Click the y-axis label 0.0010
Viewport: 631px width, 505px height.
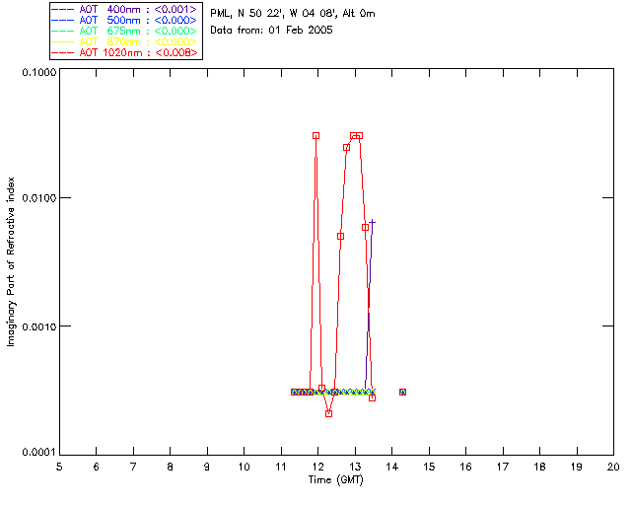(x=39, y=326)
